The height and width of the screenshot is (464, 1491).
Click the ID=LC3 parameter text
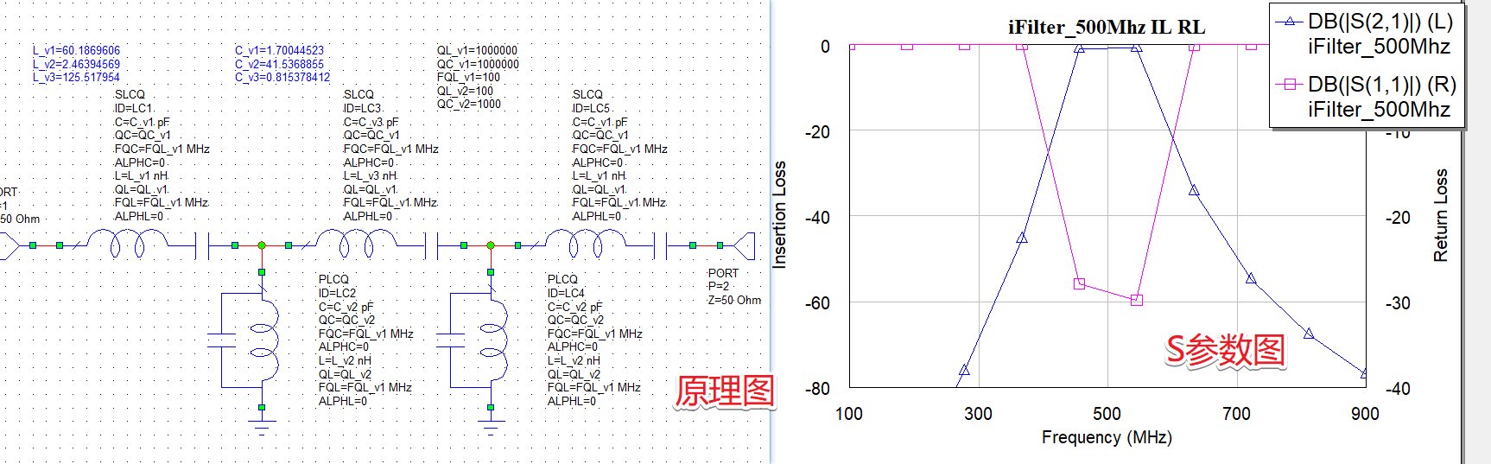tap(362, 108)
